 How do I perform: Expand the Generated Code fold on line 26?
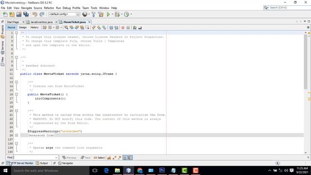[17, 135]
